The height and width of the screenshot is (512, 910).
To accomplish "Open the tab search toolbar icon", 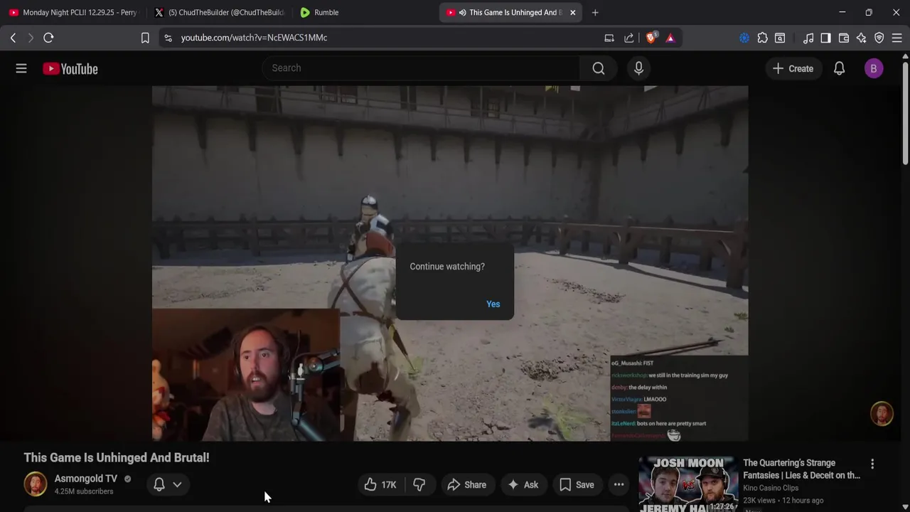I will 780,38.
